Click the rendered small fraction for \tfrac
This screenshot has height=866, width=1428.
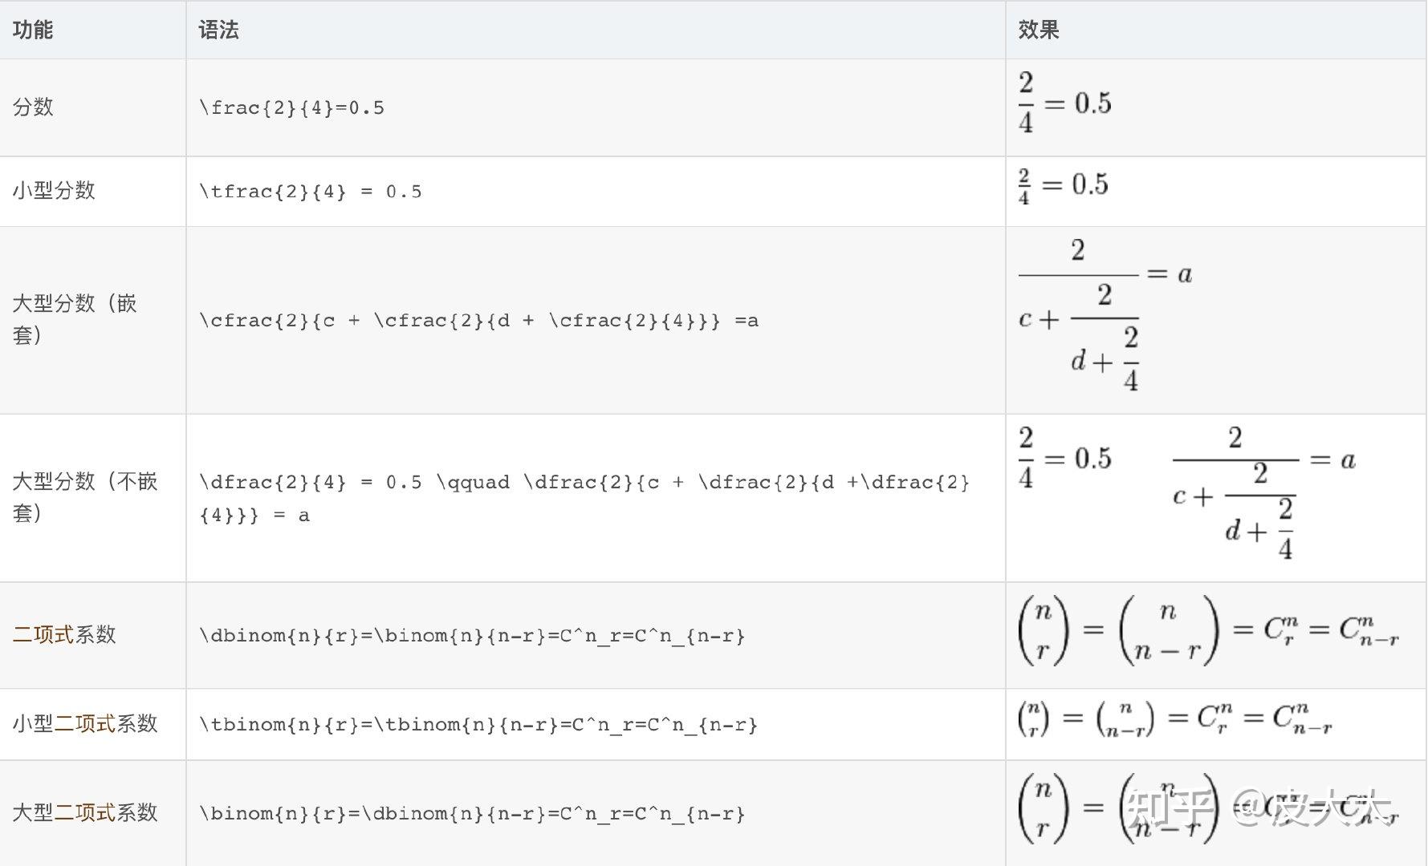(x=1064, y=186)
